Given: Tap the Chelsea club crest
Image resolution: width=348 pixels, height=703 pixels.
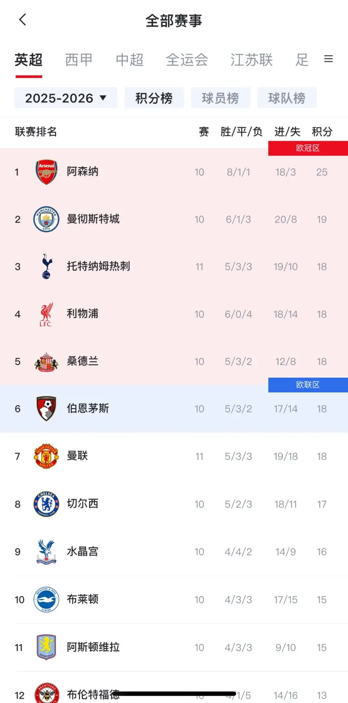Looking at the screenshot, I should coord(46,504).
